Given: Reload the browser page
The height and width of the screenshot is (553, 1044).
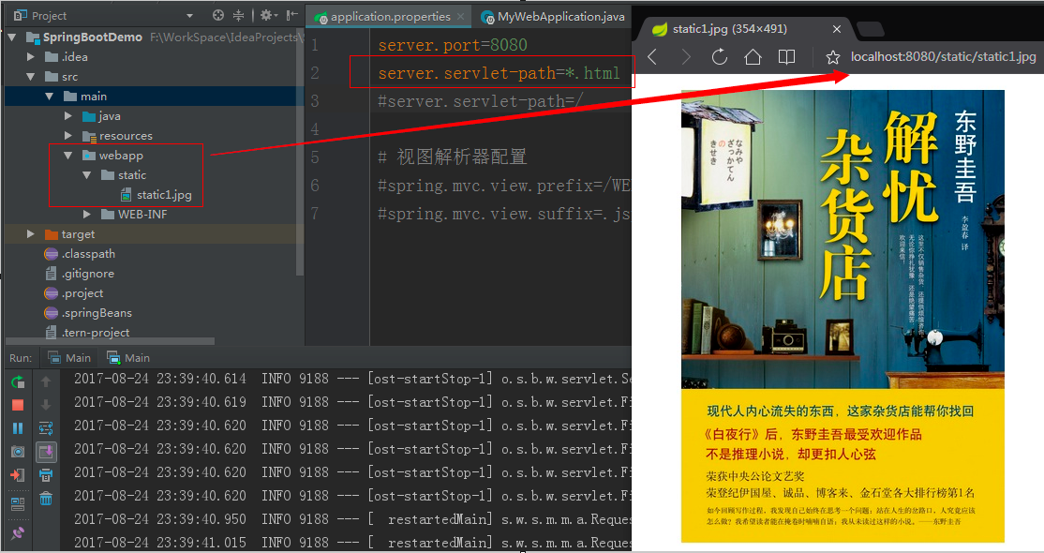Looking at the screenshot, I should 719,57.
